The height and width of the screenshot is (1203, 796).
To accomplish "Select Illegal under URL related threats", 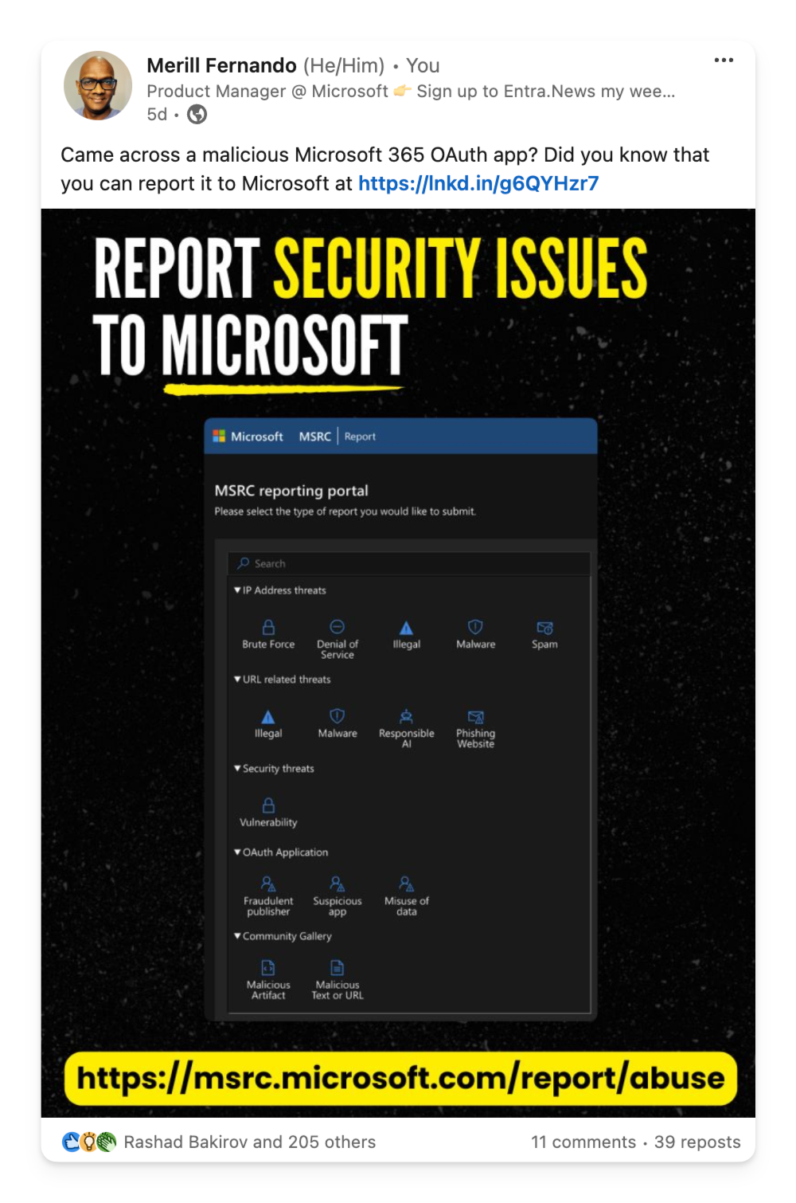I will 268,724.
